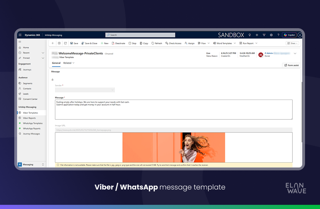320x209 pixels.
Task: Expand the Pinned list chevron
Action: pyautogui.click(x=43, y=58)
